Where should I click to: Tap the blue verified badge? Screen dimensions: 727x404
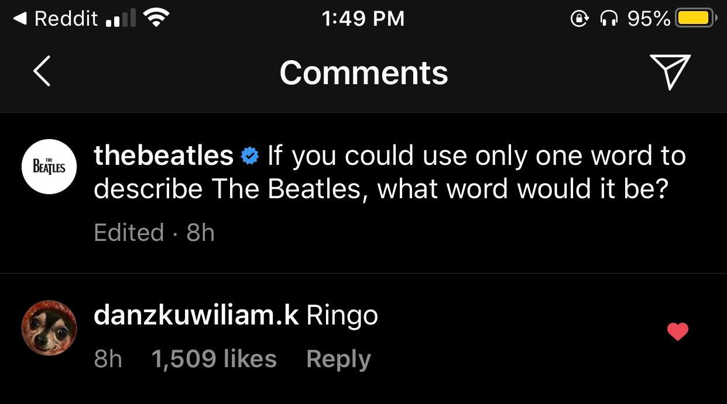click(250, 156)
